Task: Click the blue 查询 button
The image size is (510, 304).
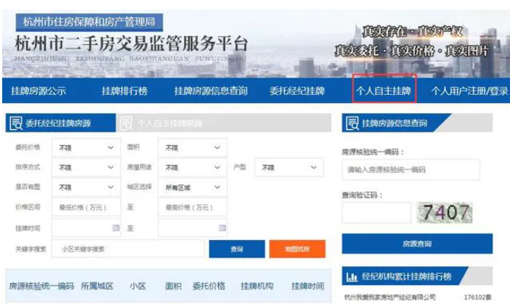Action: point(237,249)
